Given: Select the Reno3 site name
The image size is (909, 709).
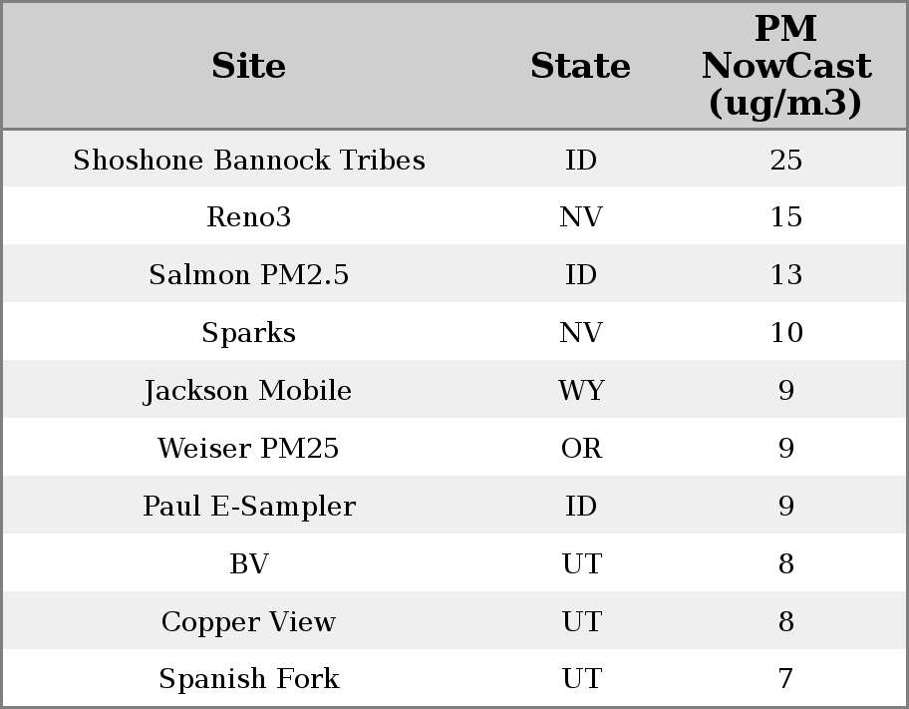Looking at the screenshot, I should (249, 217).
